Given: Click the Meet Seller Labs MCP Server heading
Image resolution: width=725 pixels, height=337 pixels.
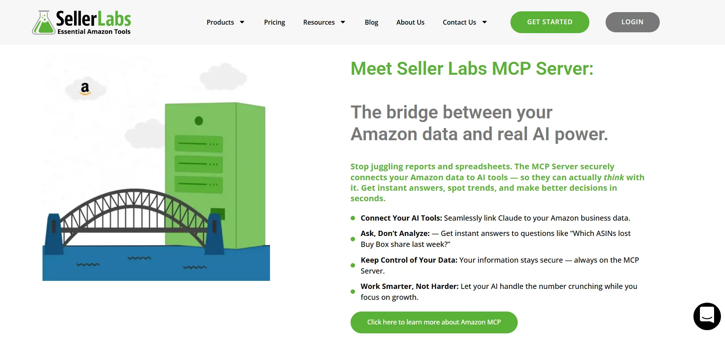Looking at the screenshot, I should [472, 68].
